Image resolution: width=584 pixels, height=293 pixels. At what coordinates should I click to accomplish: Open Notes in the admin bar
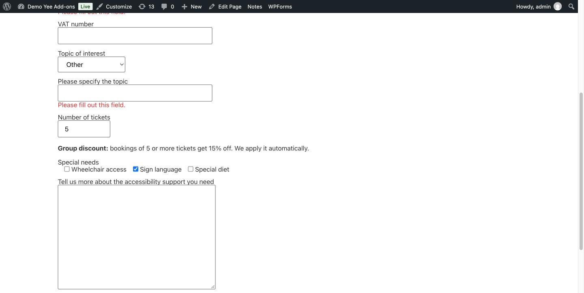click(255, 6)
